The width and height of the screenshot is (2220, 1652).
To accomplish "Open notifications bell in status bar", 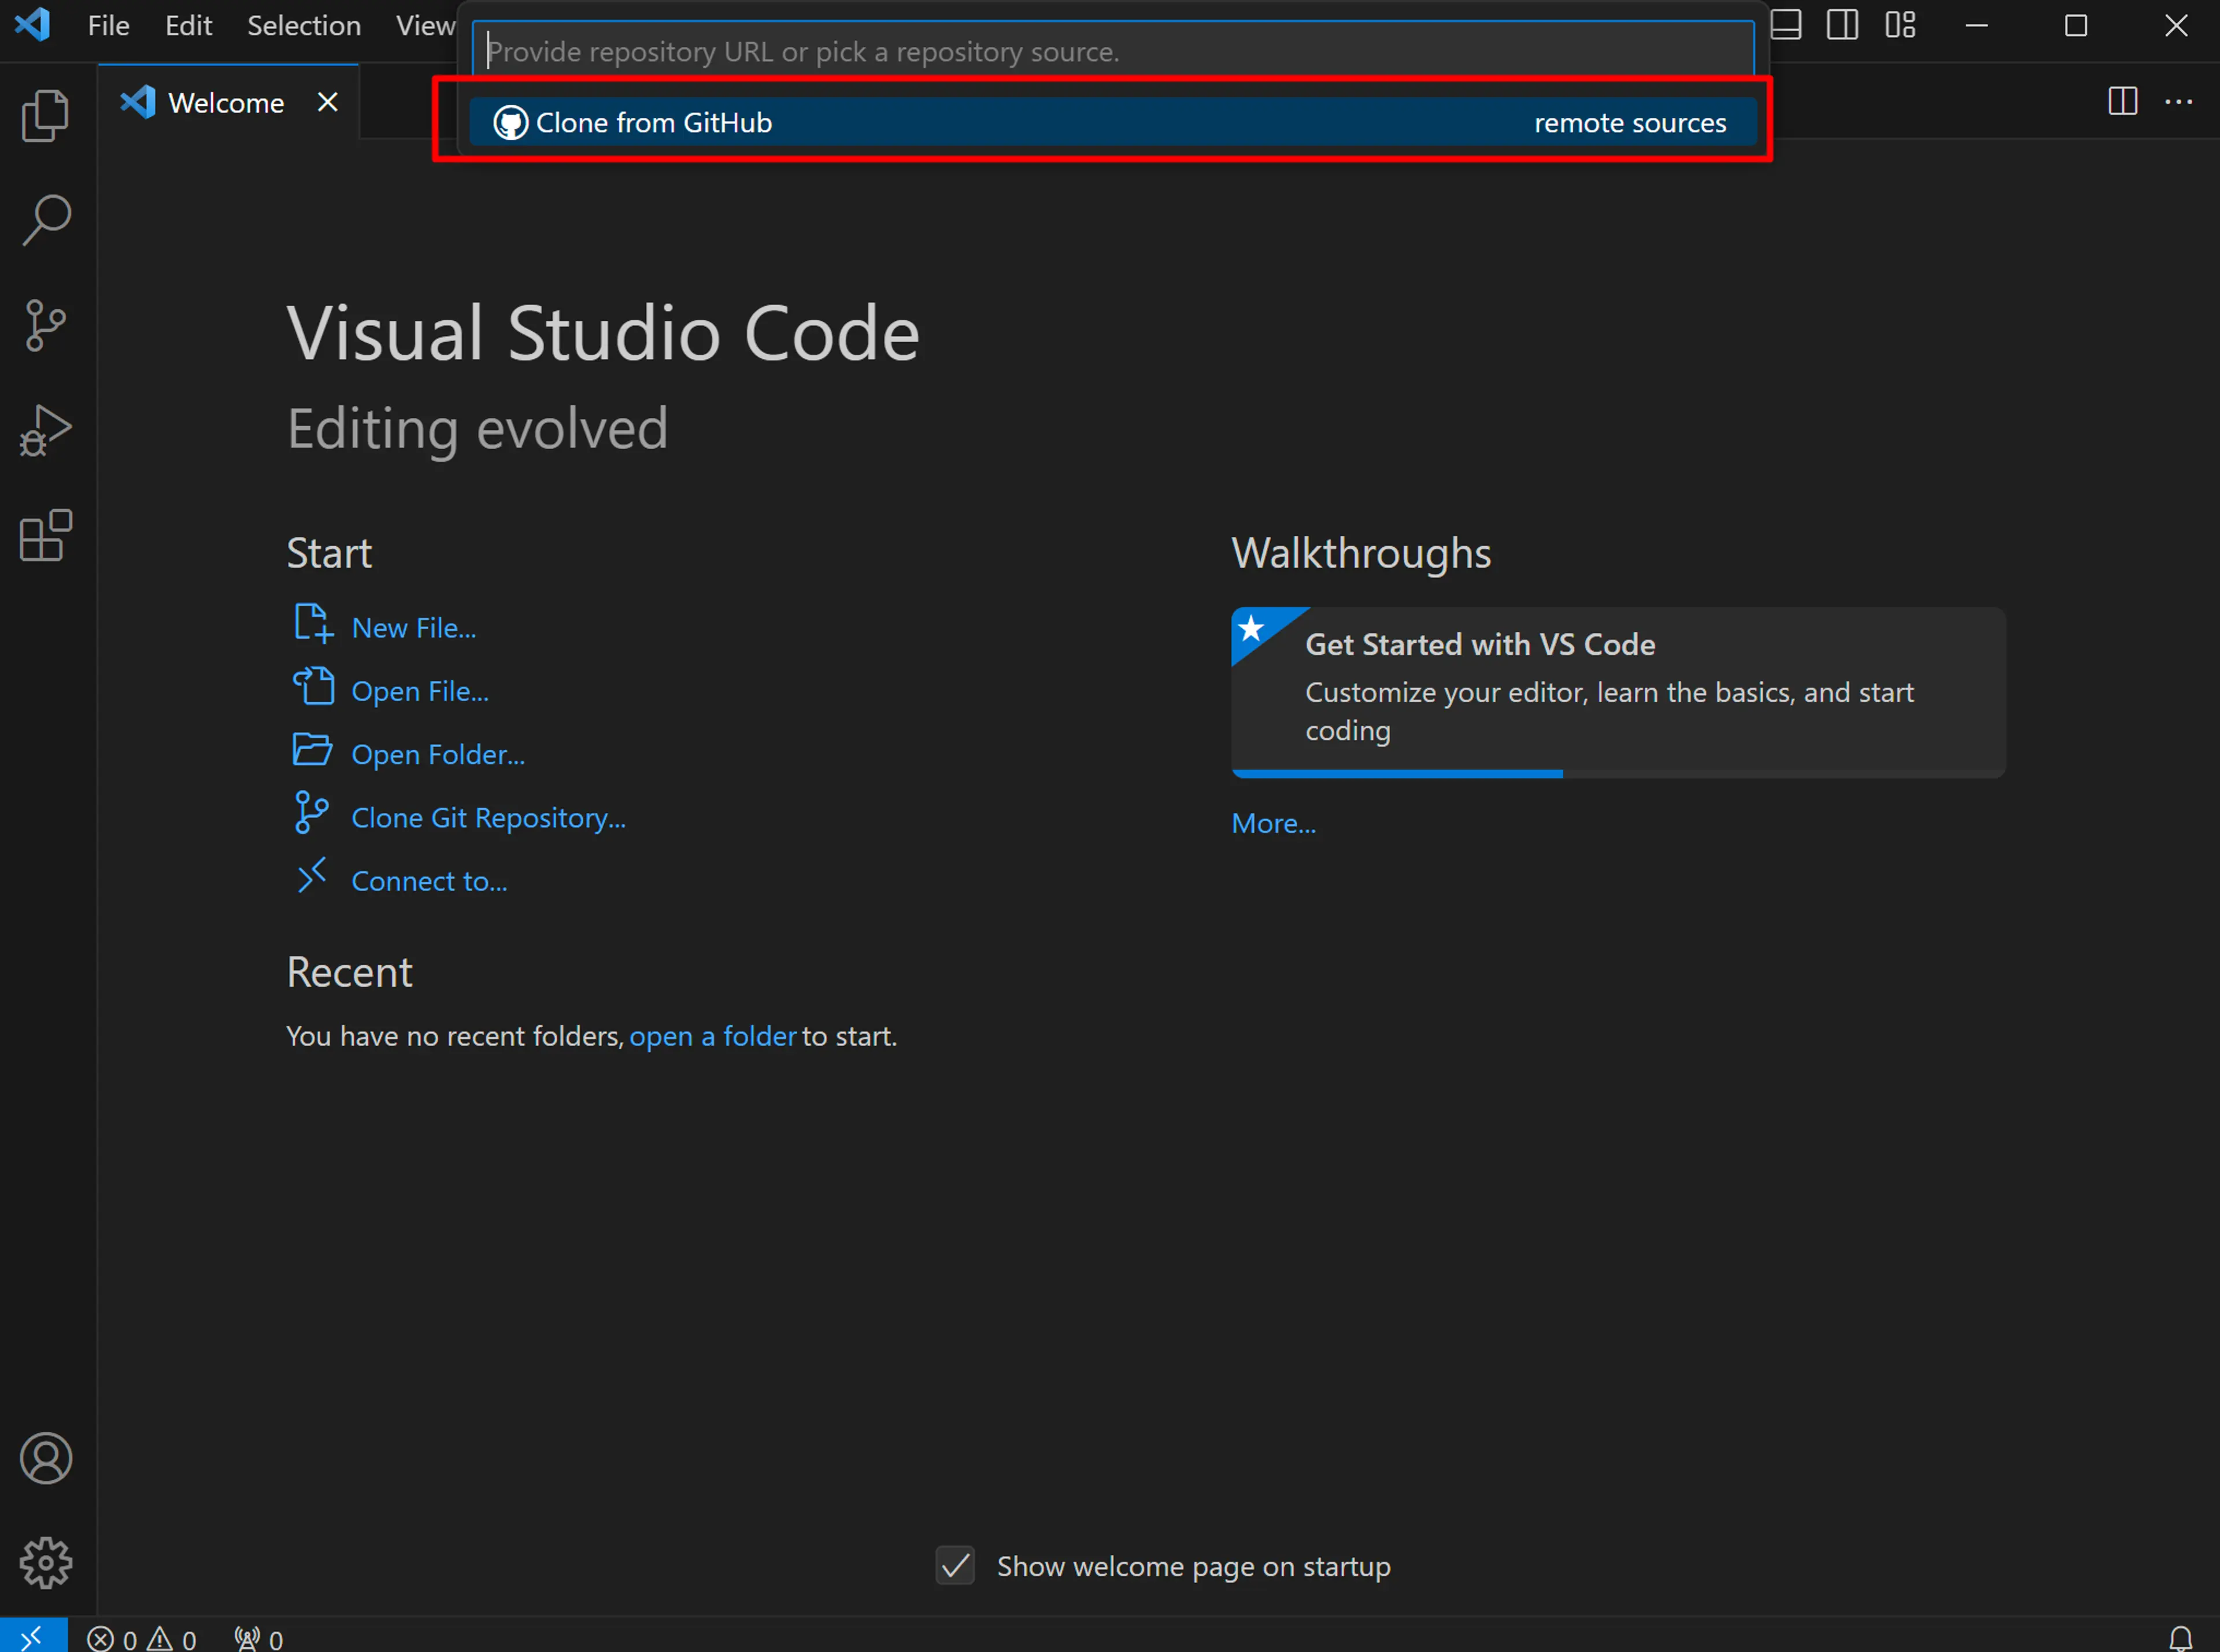I will click(x=2180, y=1638).
